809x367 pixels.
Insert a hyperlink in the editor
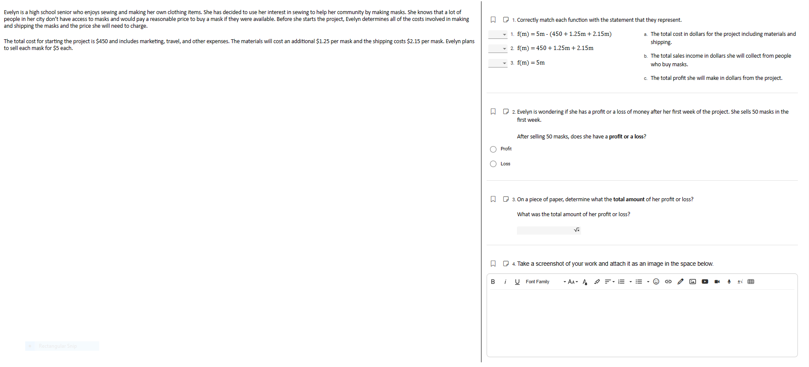click(x=668, y=282)
